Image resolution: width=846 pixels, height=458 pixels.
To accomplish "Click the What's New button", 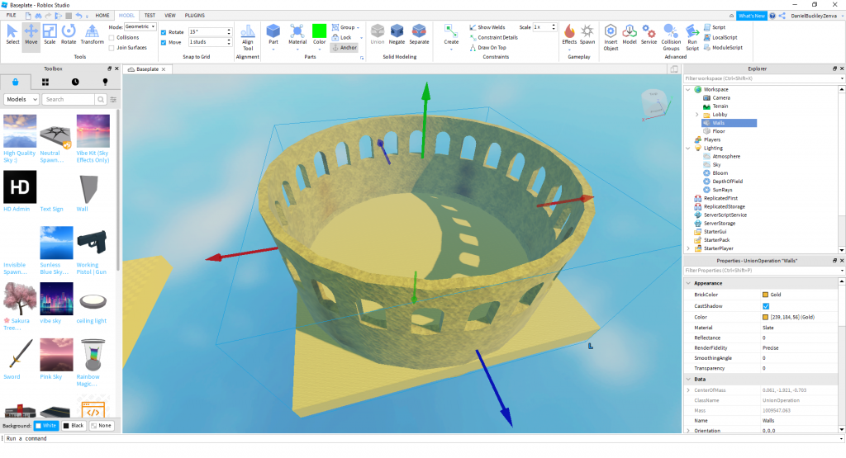I will pyautogui.click(x=750, y=16).
